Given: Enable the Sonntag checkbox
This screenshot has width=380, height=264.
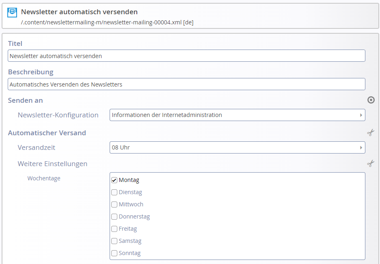Looking at the screenshot, I should [114, 253].
